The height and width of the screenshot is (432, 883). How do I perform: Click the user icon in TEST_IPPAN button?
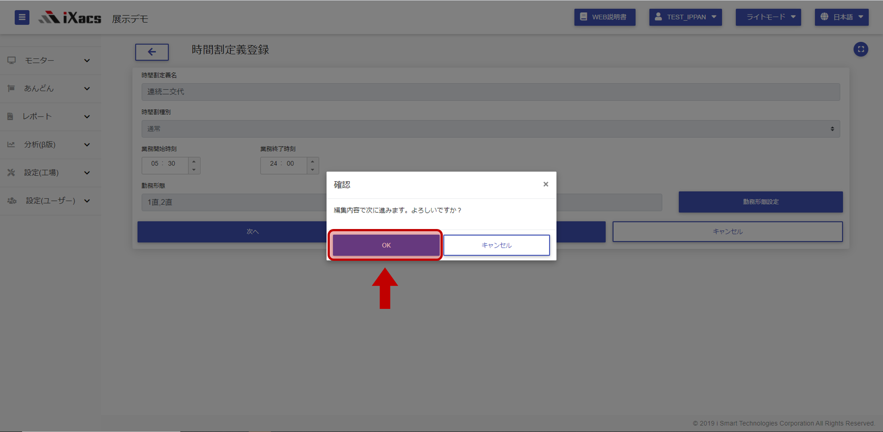[658, 17]
